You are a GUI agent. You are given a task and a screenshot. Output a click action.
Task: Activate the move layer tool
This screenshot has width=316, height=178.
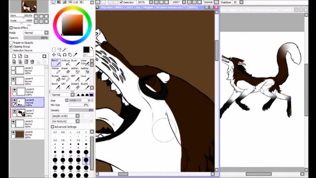(54, 55)
